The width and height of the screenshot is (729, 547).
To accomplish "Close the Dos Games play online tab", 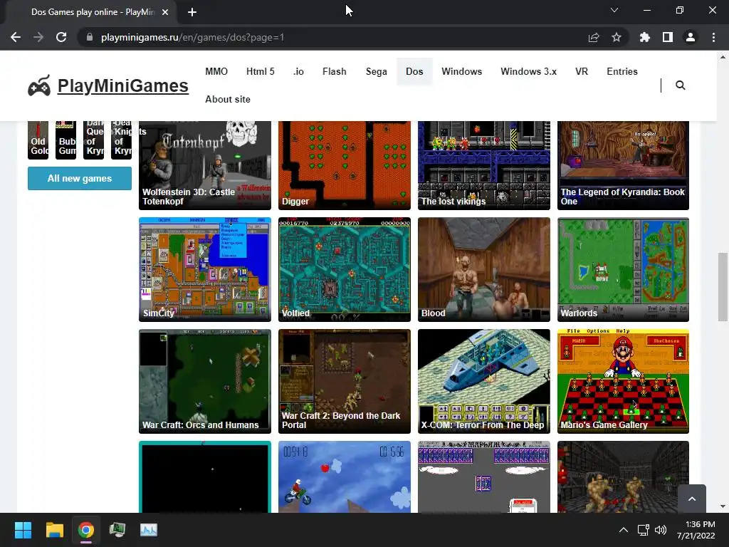I will pyautogui.click(x=165, y=12).
